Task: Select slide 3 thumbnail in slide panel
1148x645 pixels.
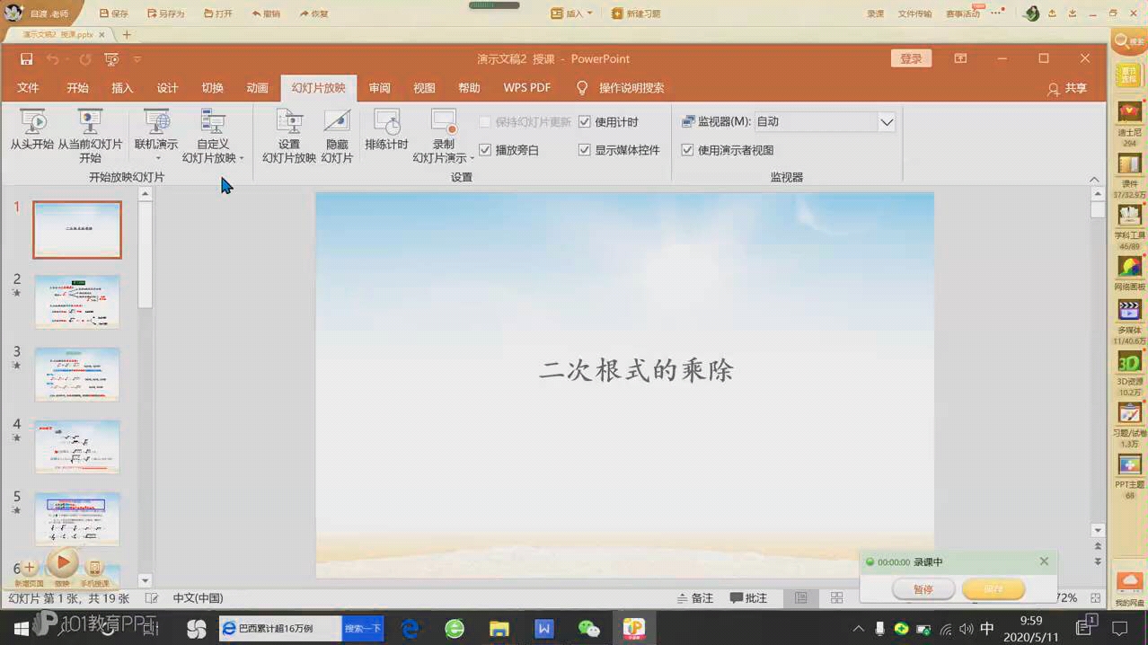Action: tap(76, 374)
